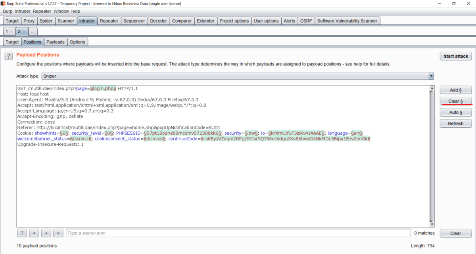Click the Upgrade-Insecure-Requests line
The height and width of the screenshot is (254, 476).
click(x=50, y=144)
